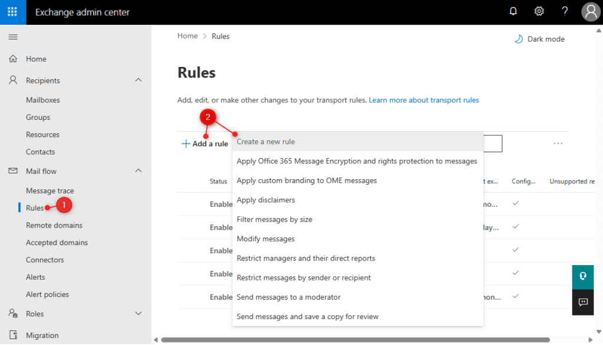This screenshot has height=345, width=603.
Task: Click the notifications bell icon
Action: (513, 12)
